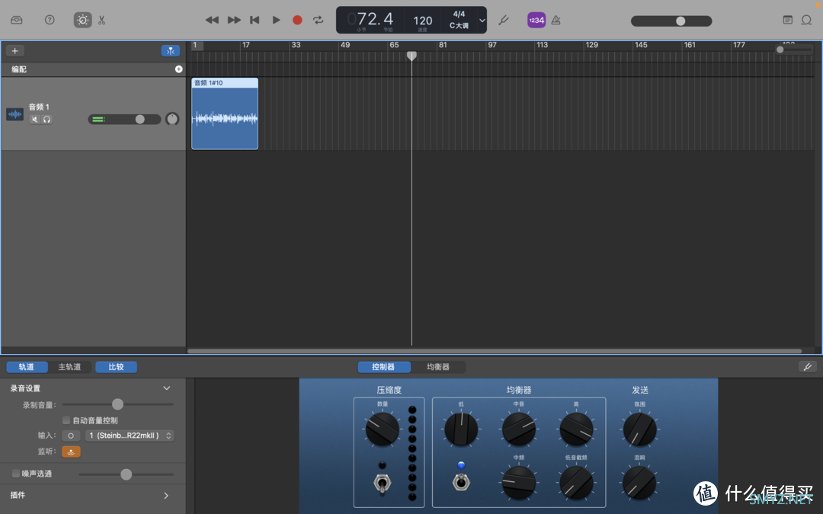
Task: Solo 音频 1 with headphone icon
Action: click(x=46, y=119)
